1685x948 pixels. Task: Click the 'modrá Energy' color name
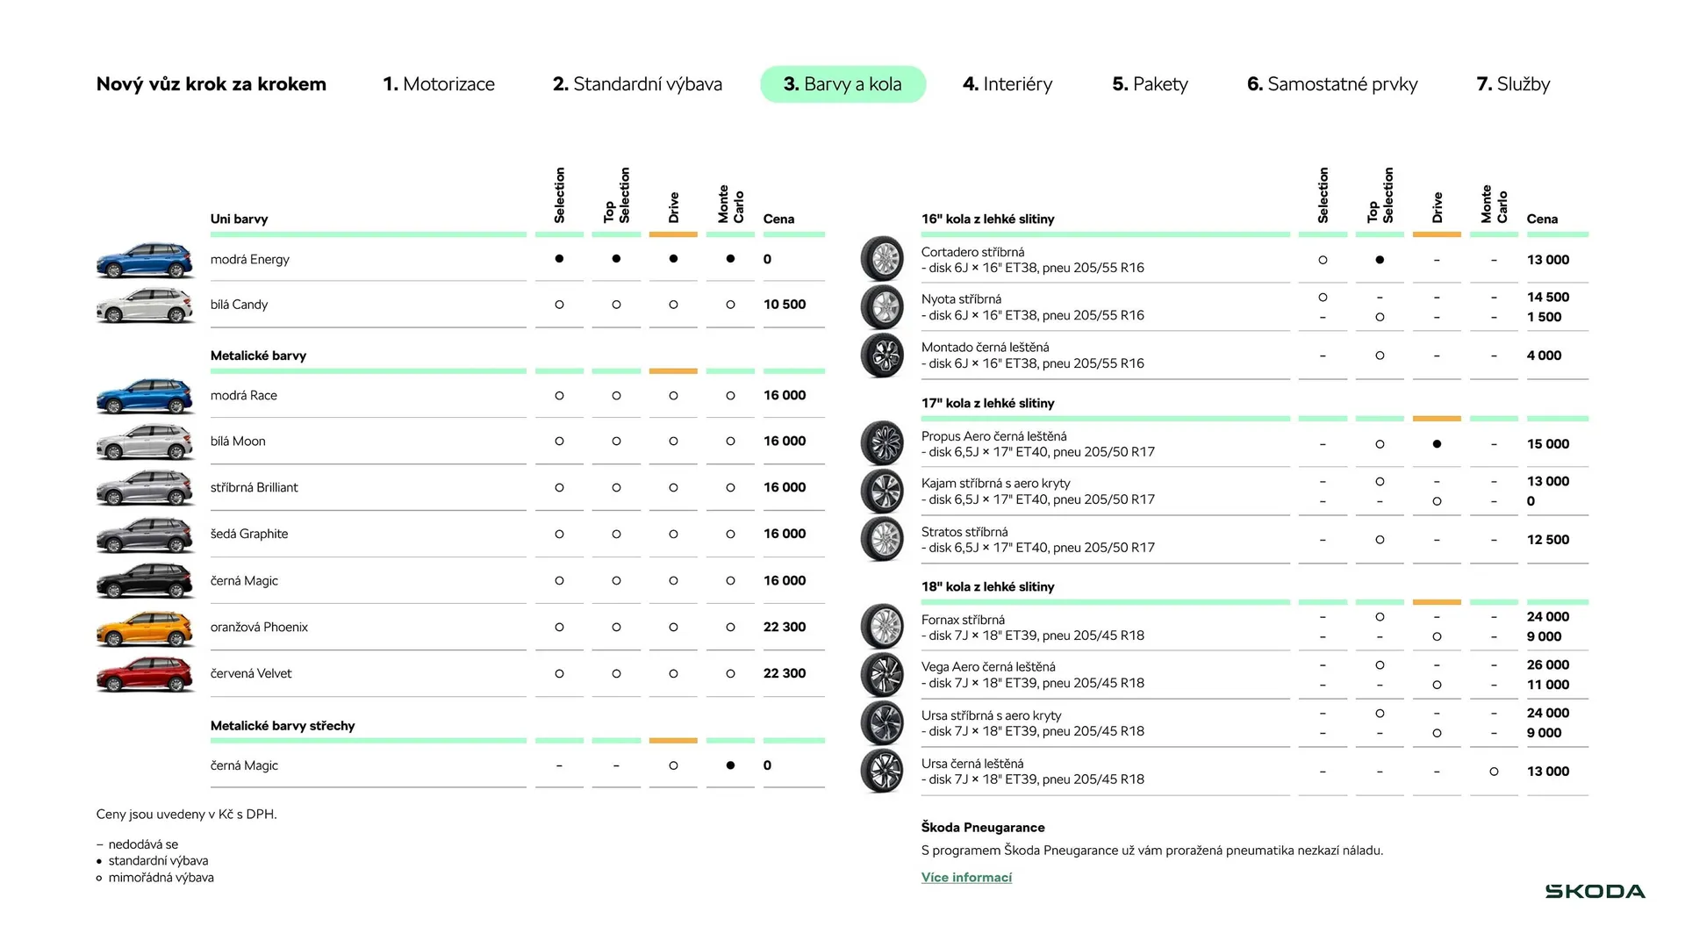pyautogui.click(x=250, y=259)
